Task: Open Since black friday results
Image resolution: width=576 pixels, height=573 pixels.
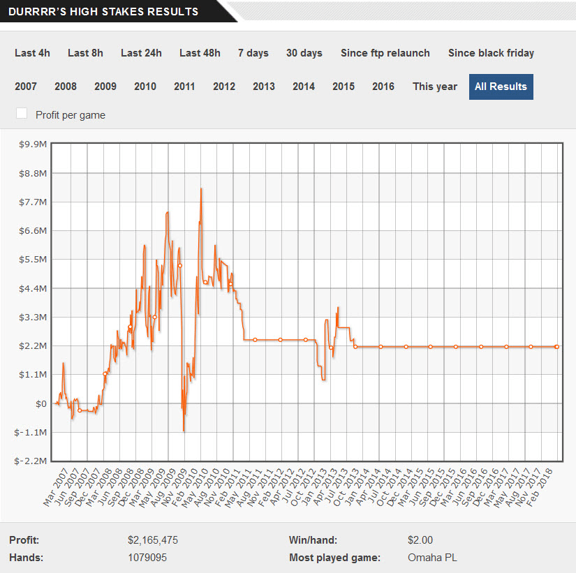Action: (x=491, y=53)
